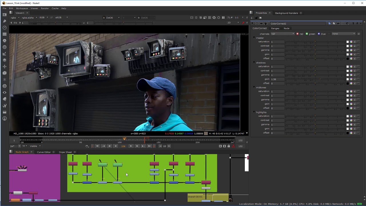Click the shadows gain slider

[x=315, y=79]
